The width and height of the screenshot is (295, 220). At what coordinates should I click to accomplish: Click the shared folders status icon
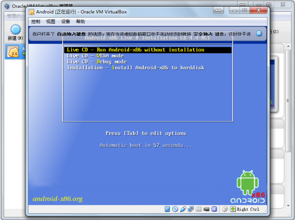[199, 209]
